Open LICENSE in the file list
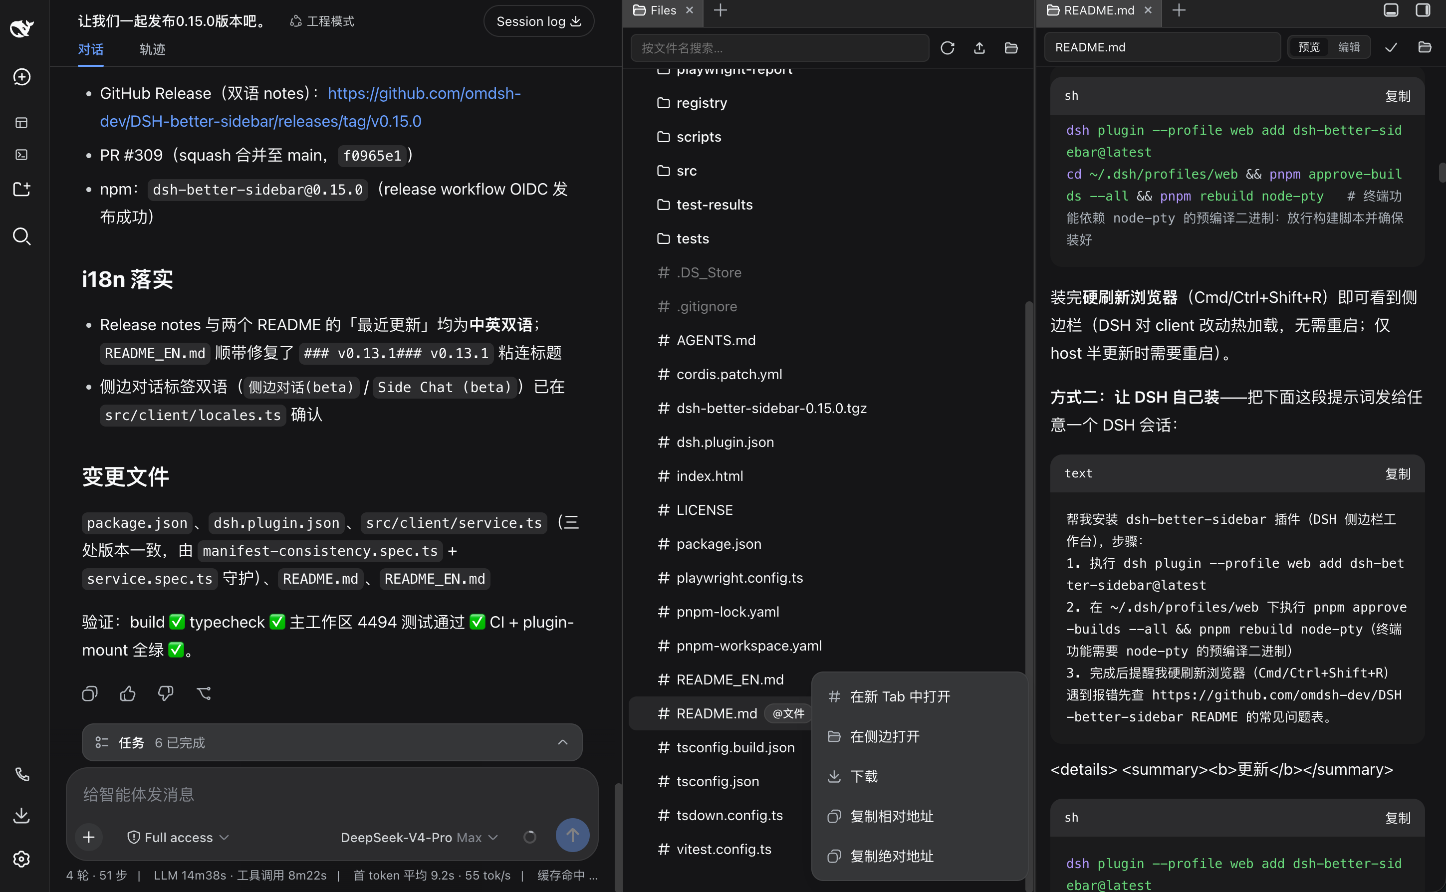1446x892 pixels. point(705,510)
